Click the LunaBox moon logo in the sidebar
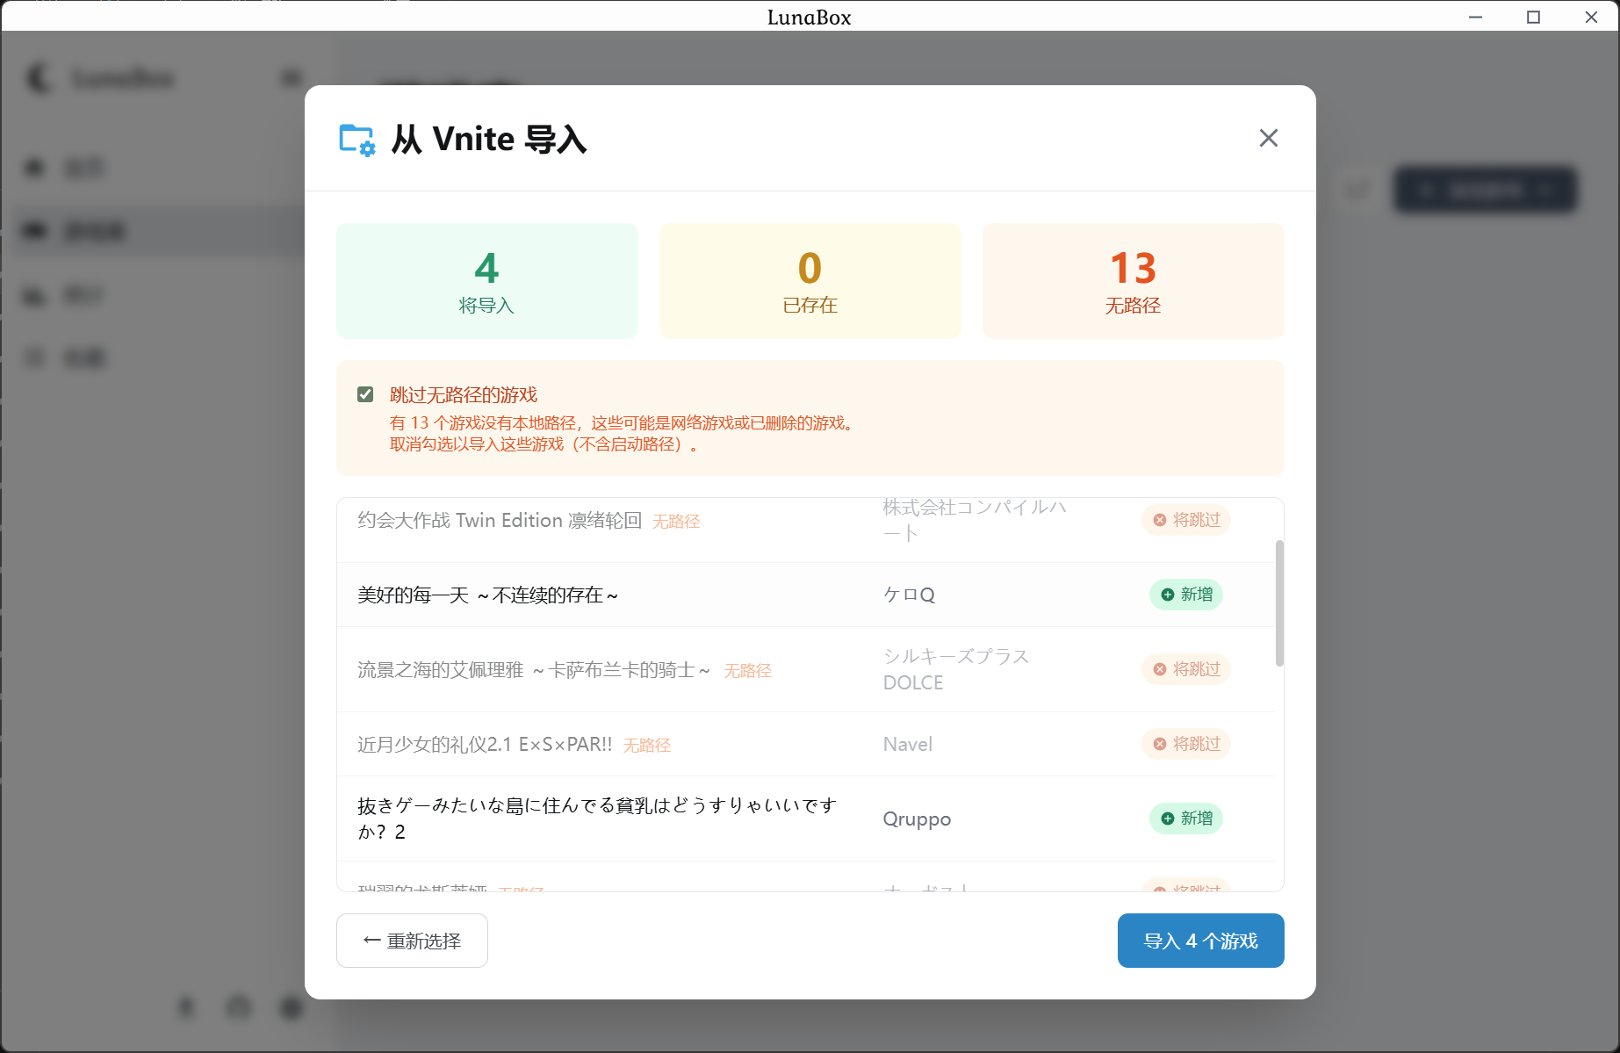 (x=39, y=78)
